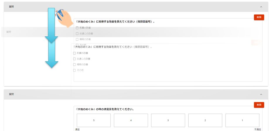Choose rating 5 for taste satisfaction
The height and width of the screenshot is (131, 273).
(94, 120)
